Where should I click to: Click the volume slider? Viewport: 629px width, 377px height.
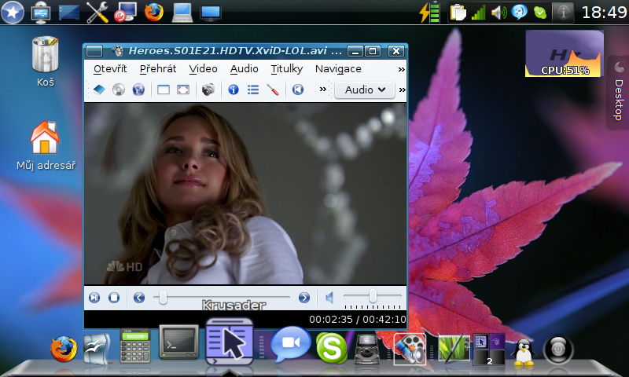click(x=372, y=296)
